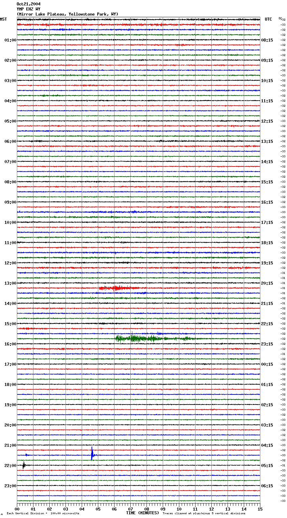Screen dimensions: 287x518
Task: Click the black spike on the 22:00 trace
Action: pos(24,465)
